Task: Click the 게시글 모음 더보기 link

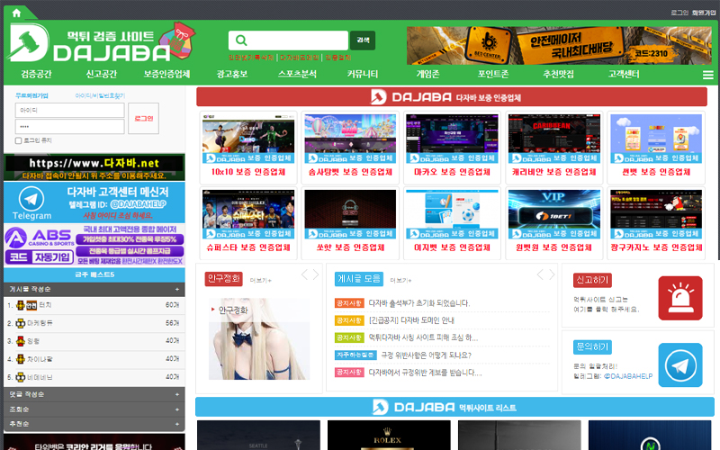Action: coord(400,280)
